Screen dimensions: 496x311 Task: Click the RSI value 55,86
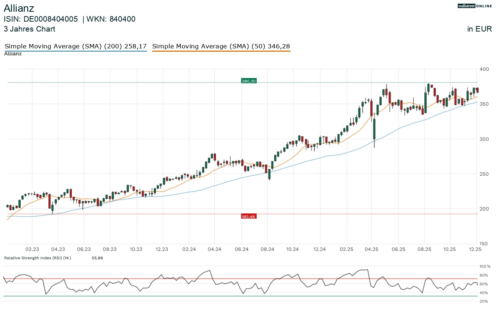(97, 258)
